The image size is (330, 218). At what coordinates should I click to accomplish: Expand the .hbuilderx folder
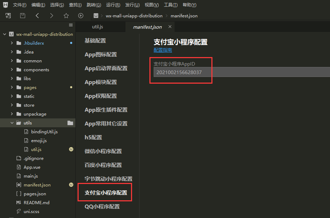[x=12, y=43]
